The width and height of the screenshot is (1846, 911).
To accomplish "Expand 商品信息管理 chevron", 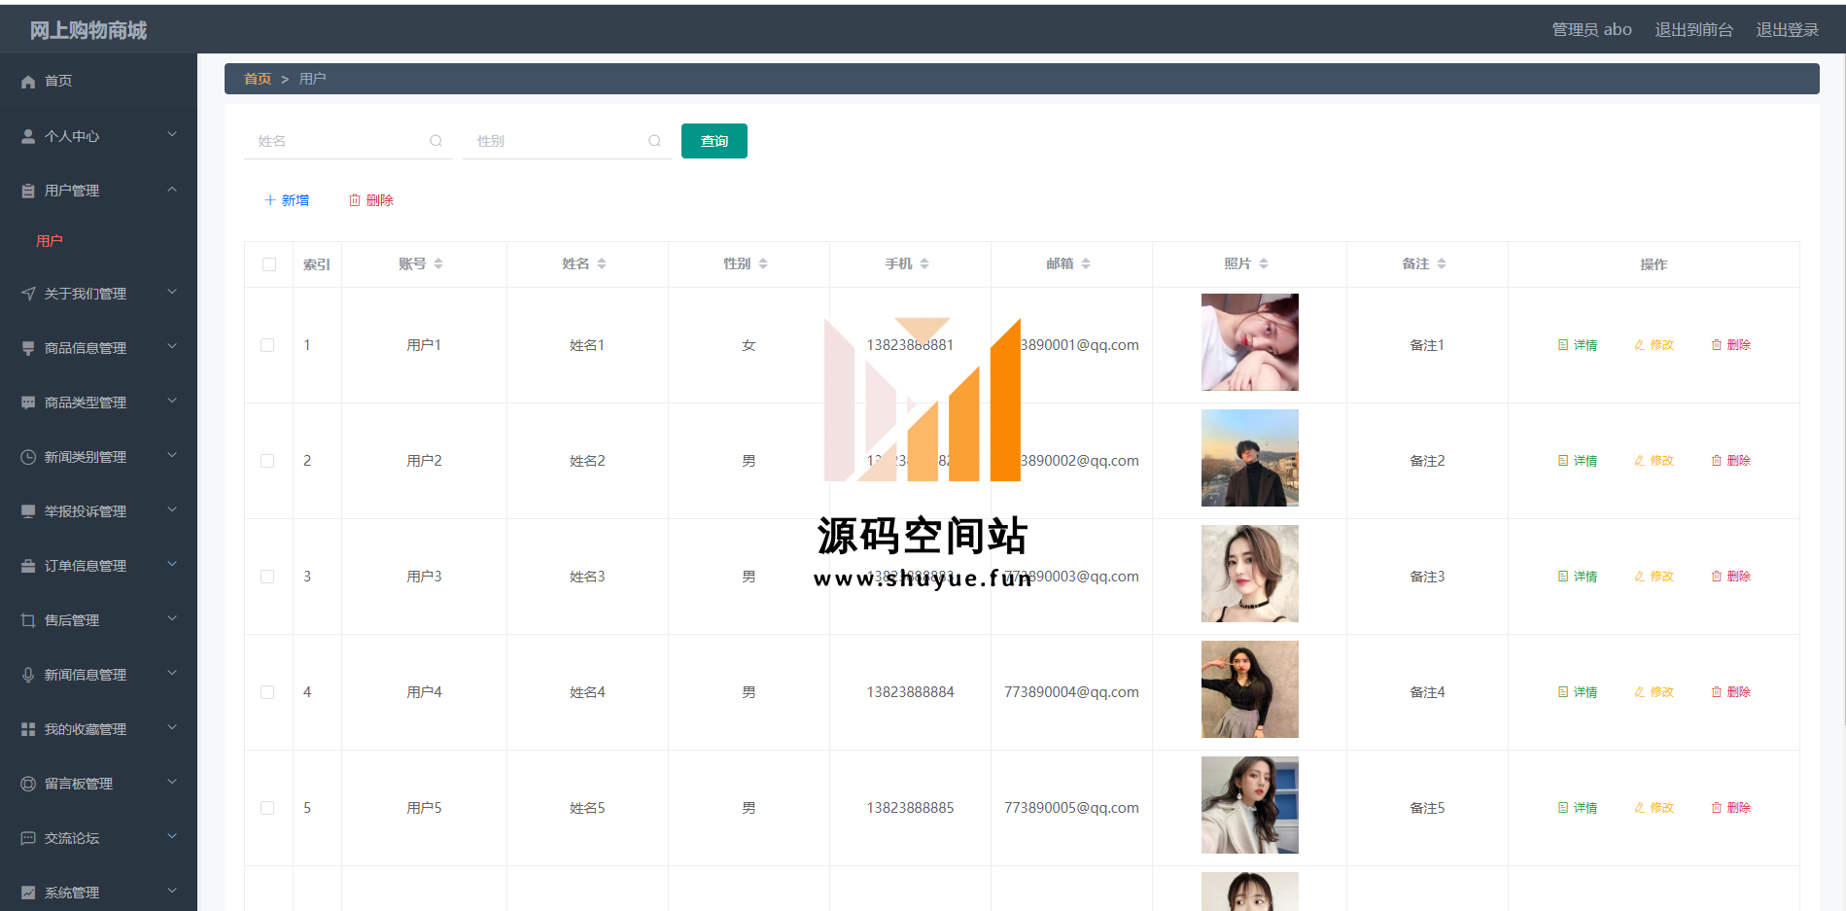I will (172, 346).
